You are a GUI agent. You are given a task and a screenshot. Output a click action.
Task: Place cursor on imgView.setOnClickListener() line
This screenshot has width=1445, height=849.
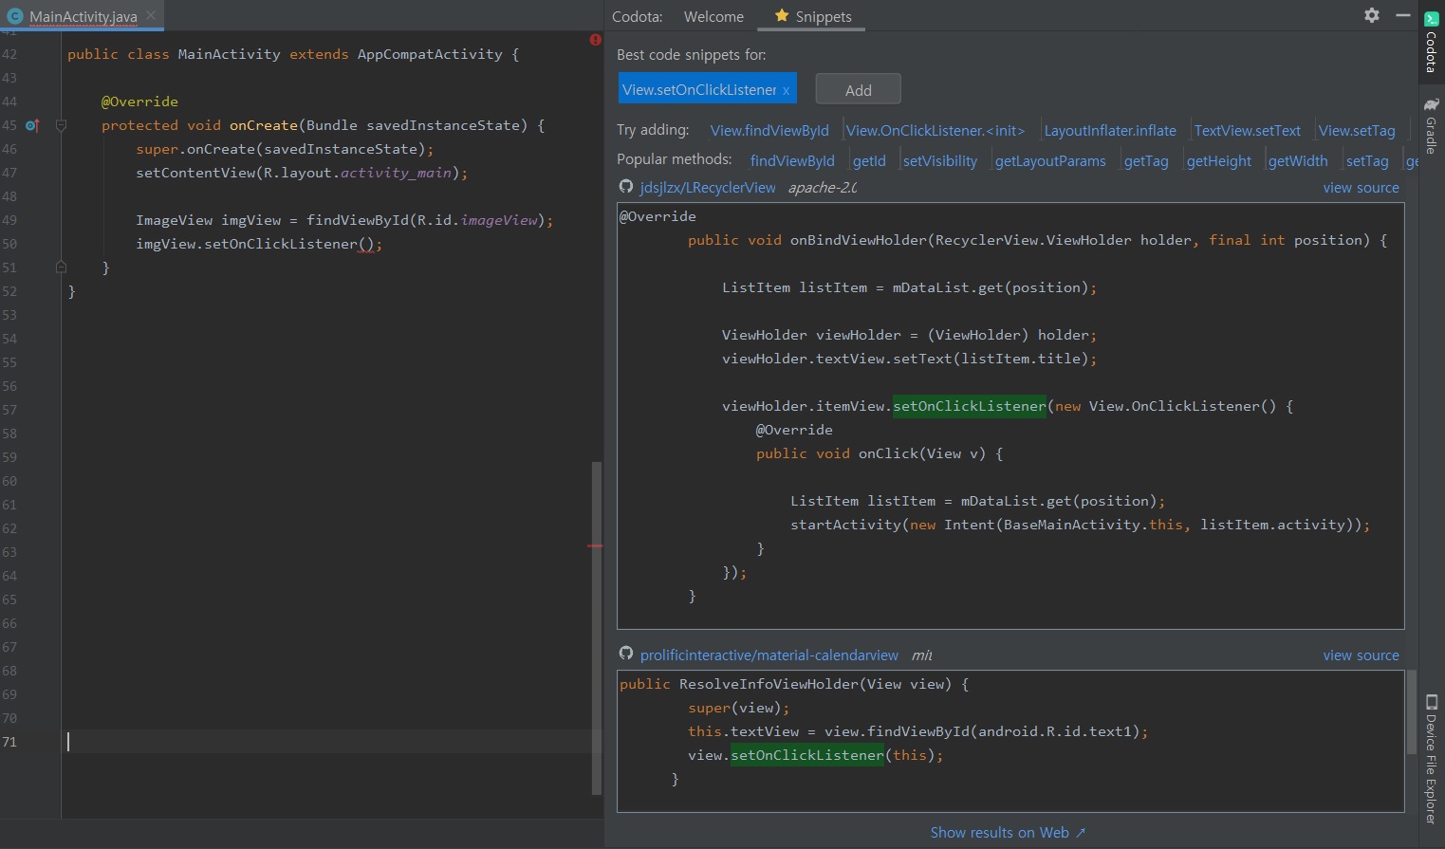pos(259,244)
